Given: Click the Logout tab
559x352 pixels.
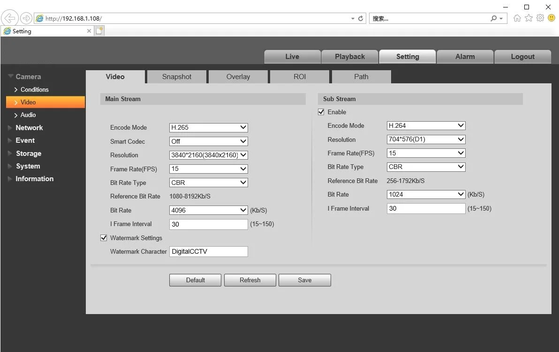Looking at the screenshot, I should [522, 57].
